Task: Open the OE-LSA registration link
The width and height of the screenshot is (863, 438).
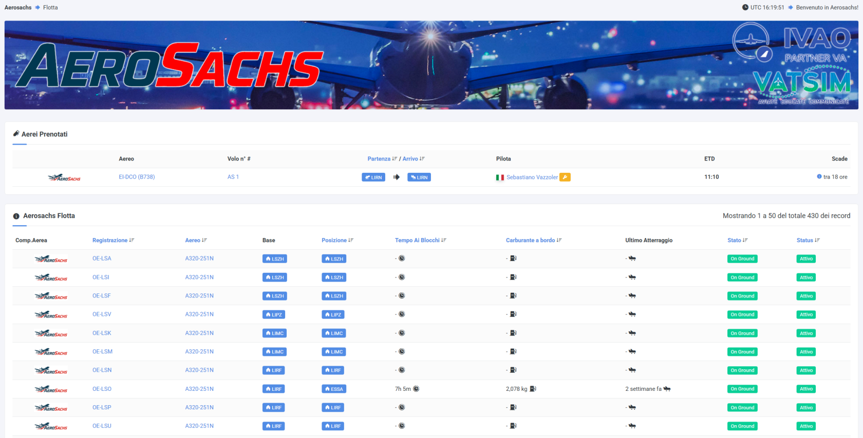Action: [x=102, y=258]
